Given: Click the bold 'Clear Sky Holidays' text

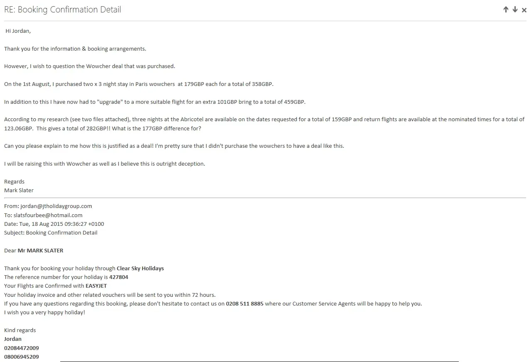Looking at the screenshot, I should click(140, 268).
